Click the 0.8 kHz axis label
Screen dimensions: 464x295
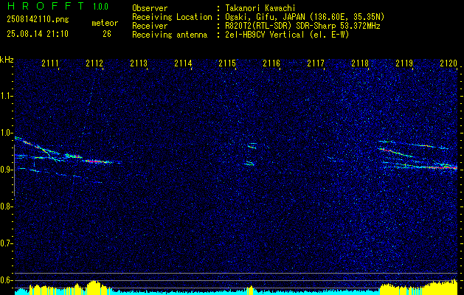7,206
